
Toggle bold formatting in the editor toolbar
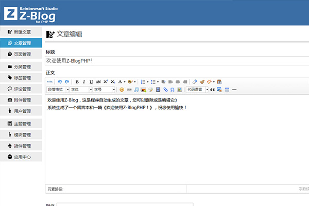click(77, 81)
